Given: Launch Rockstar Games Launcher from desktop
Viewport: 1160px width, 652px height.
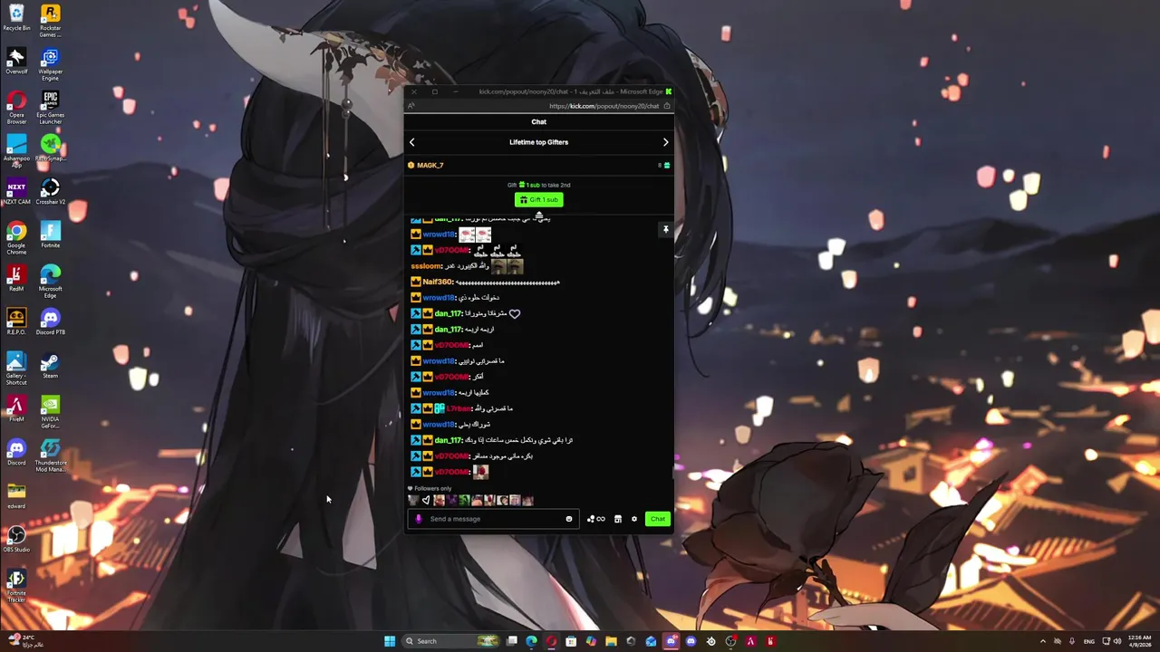Looking at the screenshot, I should 50,22.
